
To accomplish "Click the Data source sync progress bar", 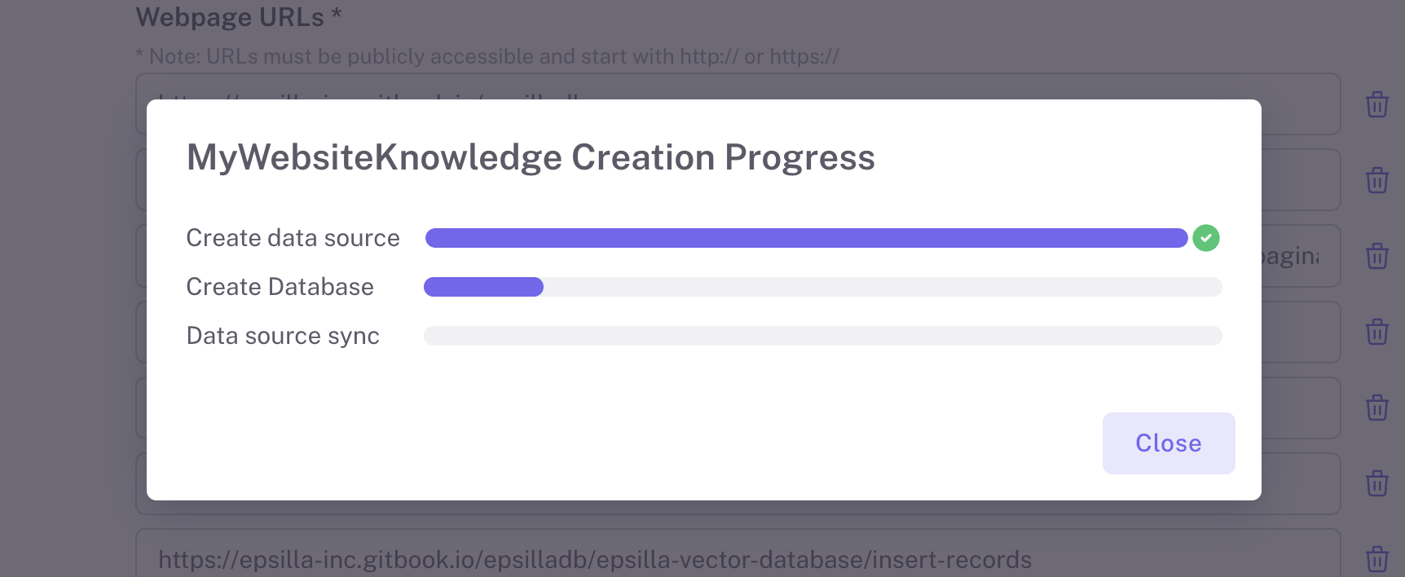I will (x=822, y=336).
